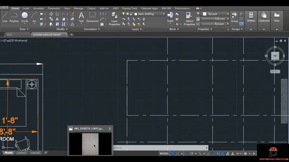Click the Group tool icon
The width and height of the screenshot is (289, 162).
(x=234, y=18)
